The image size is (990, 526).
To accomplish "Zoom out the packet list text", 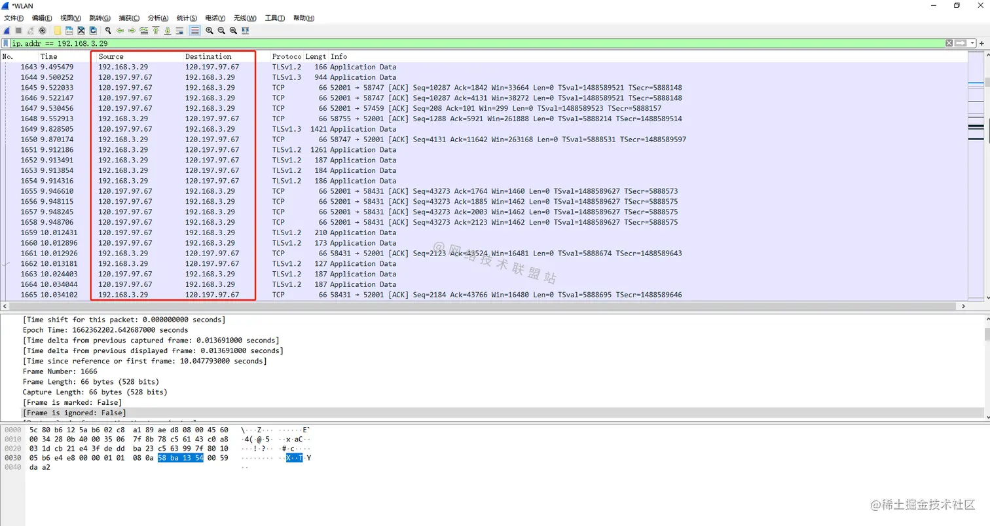I will [221, 30].
